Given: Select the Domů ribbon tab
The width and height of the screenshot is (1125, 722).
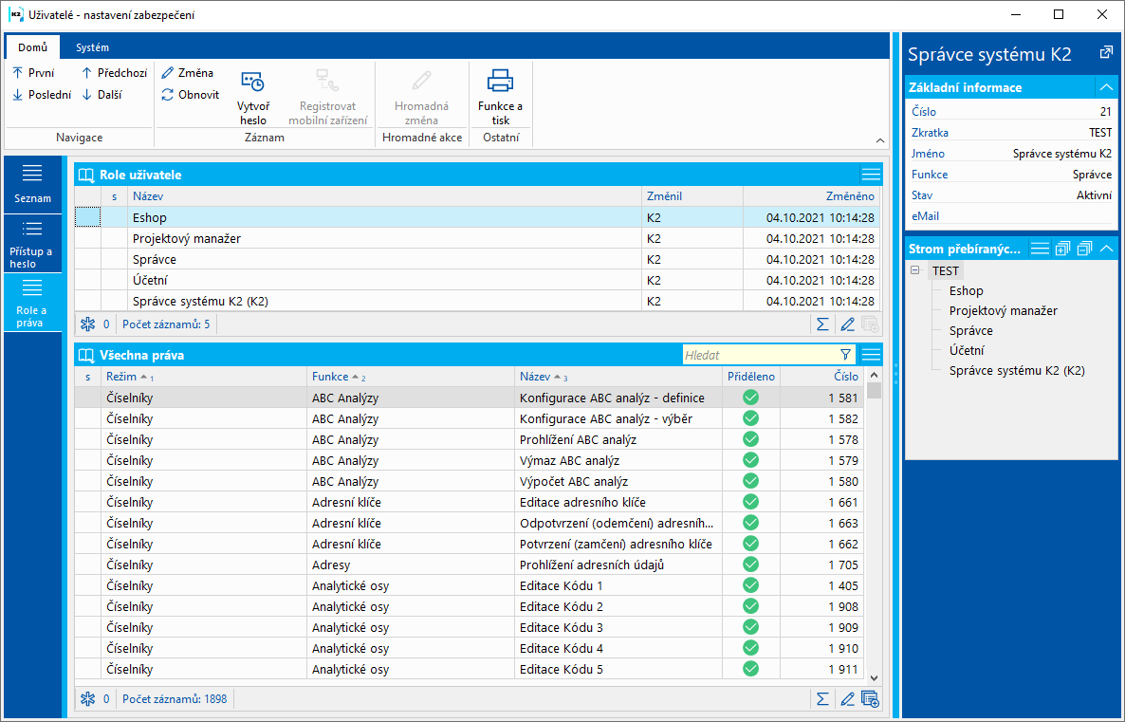Looking at the screenshot, I should click(x=31, y=47).
